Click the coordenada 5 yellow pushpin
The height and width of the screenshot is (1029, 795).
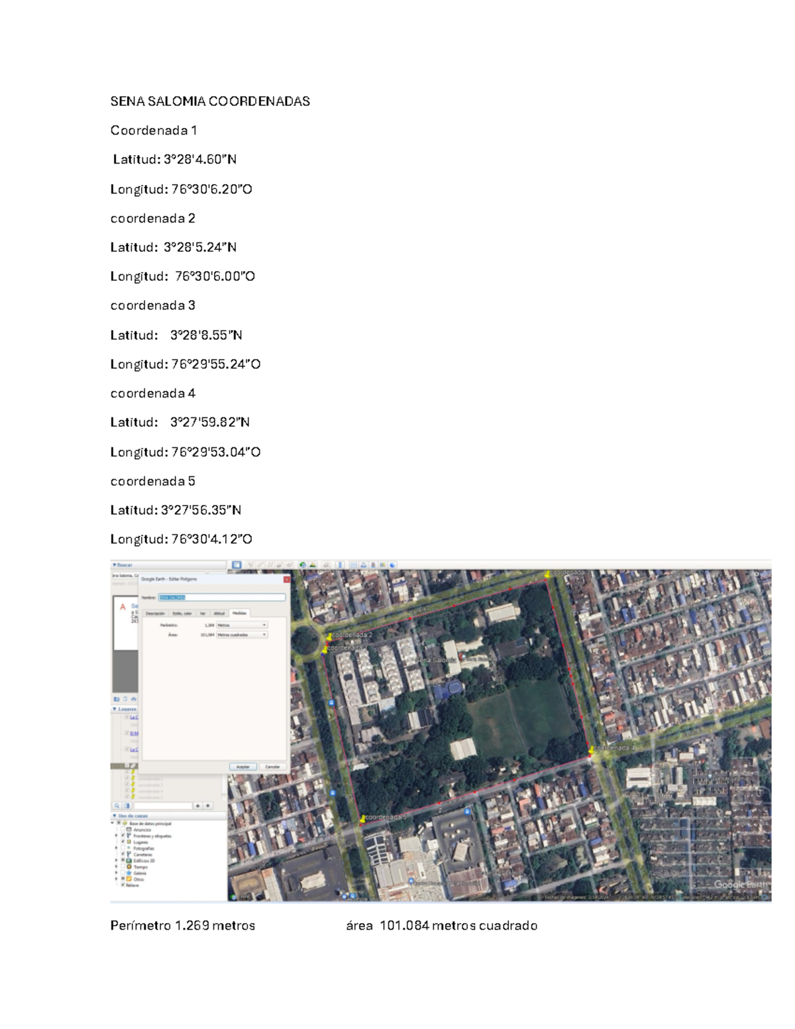(x=362, y=820)
